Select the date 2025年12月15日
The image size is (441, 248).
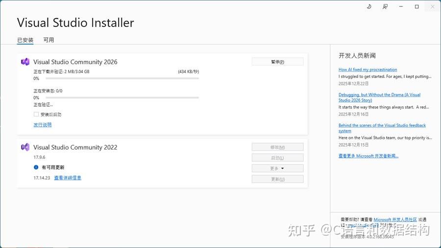[353, 145]
